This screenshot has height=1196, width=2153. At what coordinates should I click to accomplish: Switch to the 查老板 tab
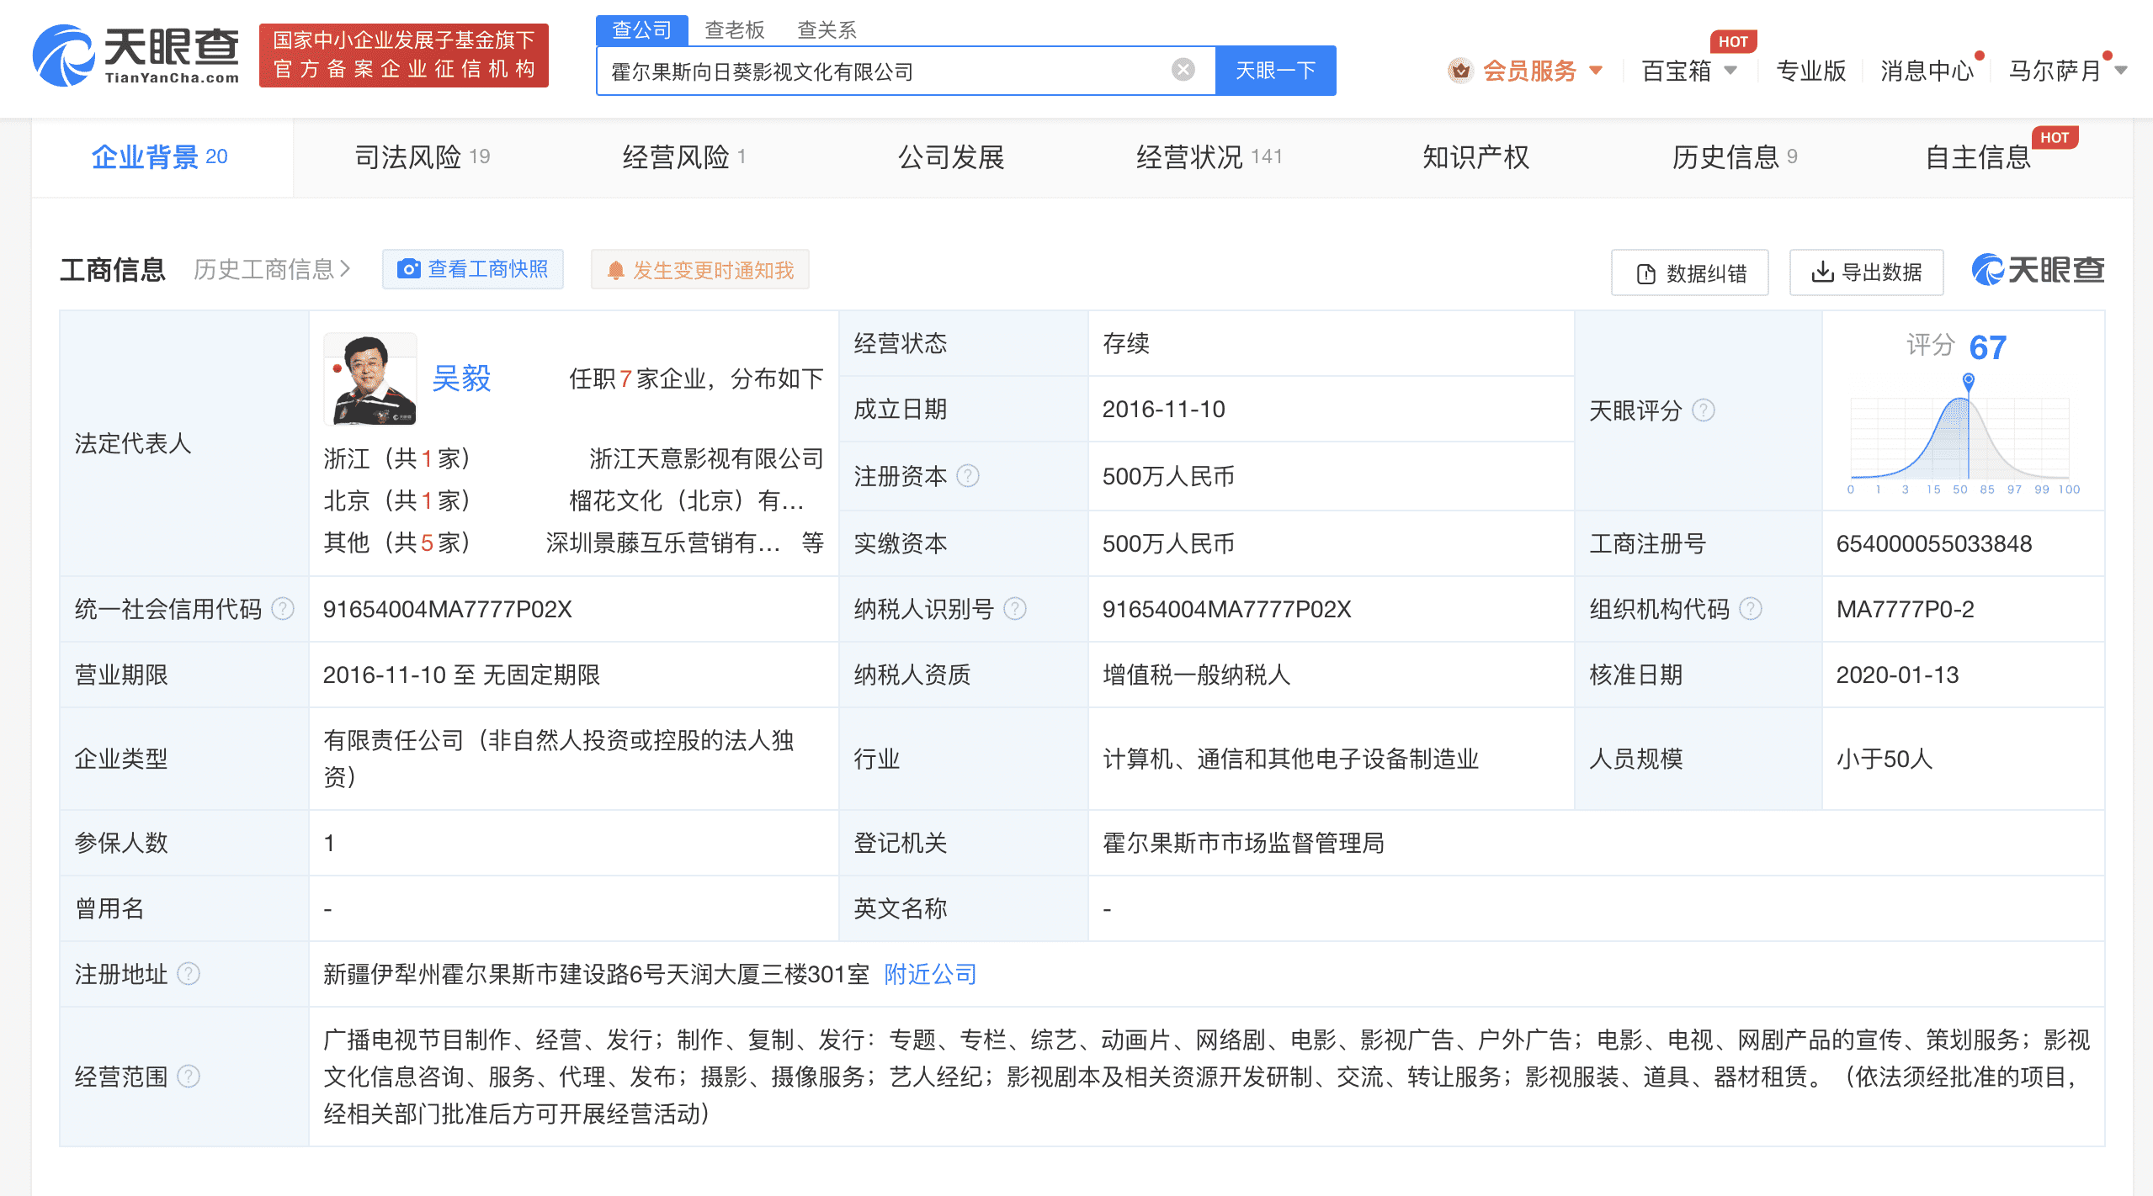click(x=732, y=29)
